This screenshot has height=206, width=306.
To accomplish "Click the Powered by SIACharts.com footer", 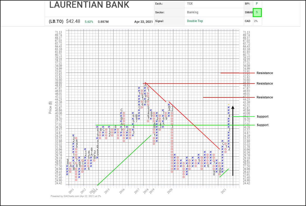I will click(76, 197).
